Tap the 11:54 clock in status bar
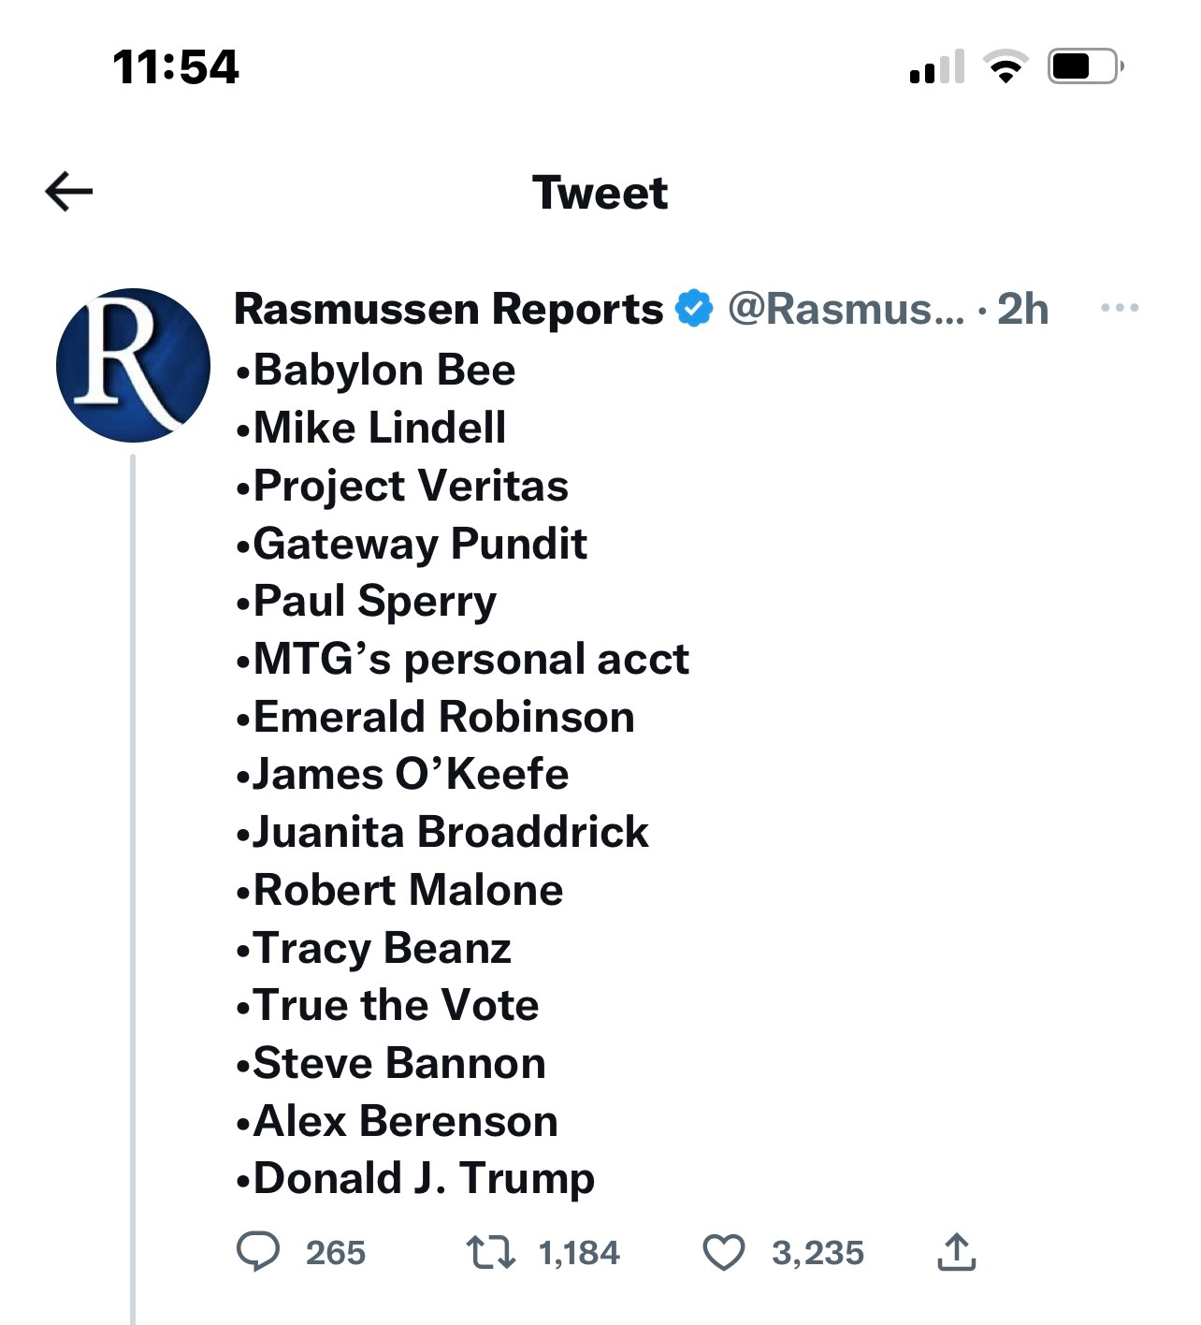This screenshot has width=1201, height=1325. coord(176,67)
